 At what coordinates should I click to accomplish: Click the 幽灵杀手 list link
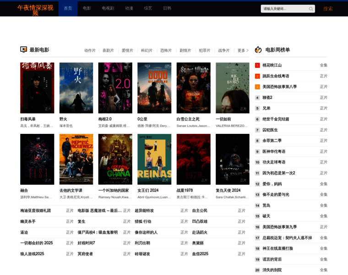pos(28,221)
